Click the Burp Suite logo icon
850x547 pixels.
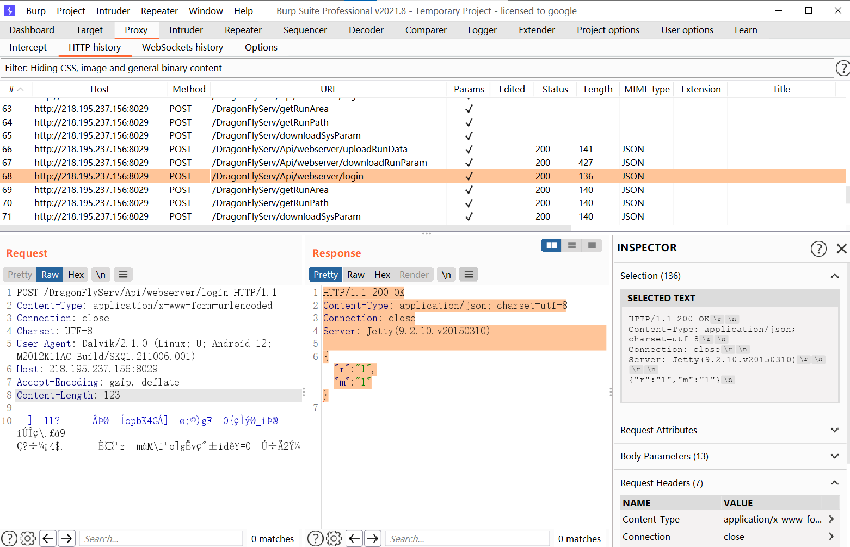(x=10, y=11)
